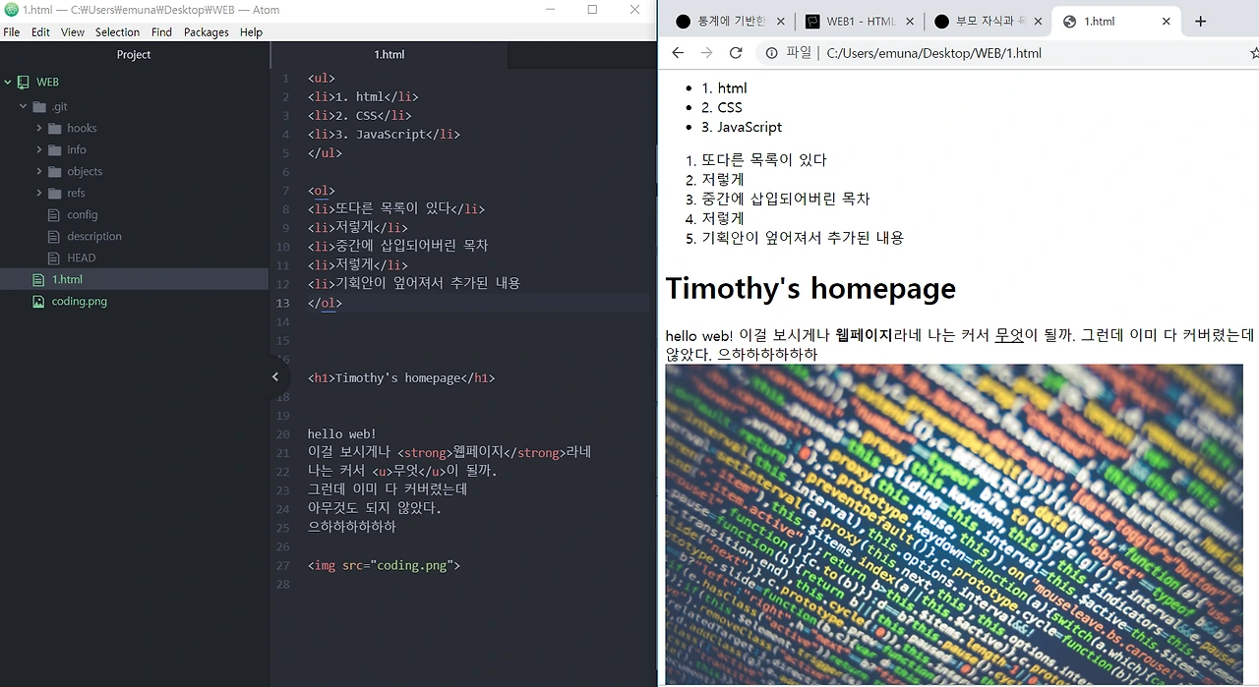Open the Packages menu in Atom
This screenshot has width=1259, height=687.
(x=207, y=32)
